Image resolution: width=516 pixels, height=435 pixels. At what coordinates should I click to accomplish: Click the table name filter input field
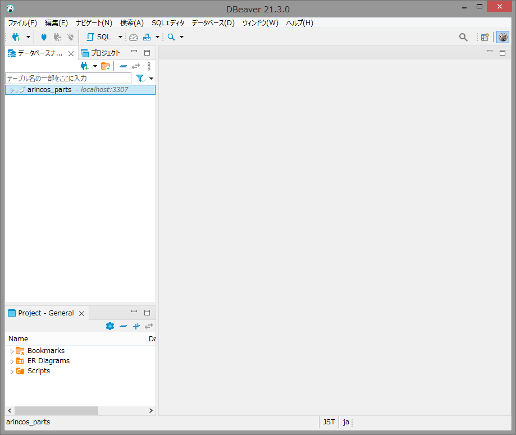point(69,79)
